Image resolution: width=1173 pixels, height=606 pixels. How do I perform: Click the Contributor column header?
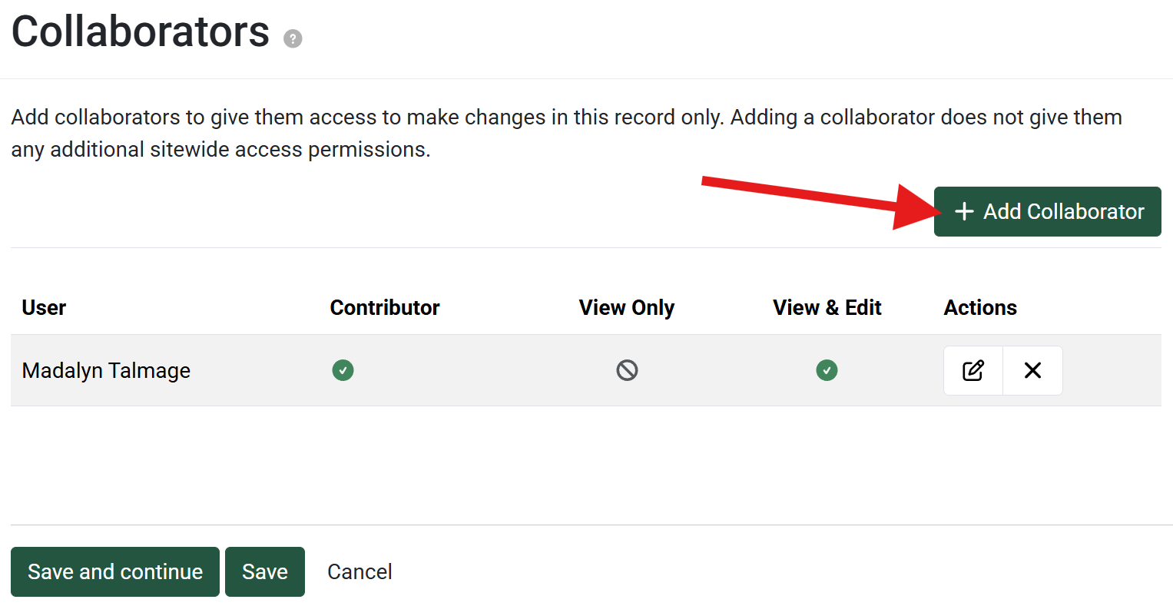pyautogui.click(x=385, y=307)
